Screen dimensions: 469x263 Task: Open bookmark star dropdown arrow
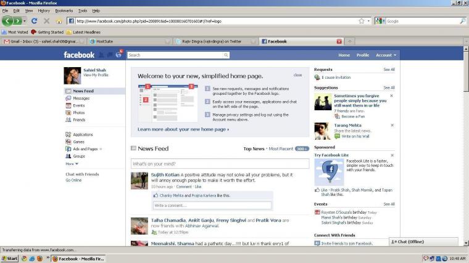[368, 21]
